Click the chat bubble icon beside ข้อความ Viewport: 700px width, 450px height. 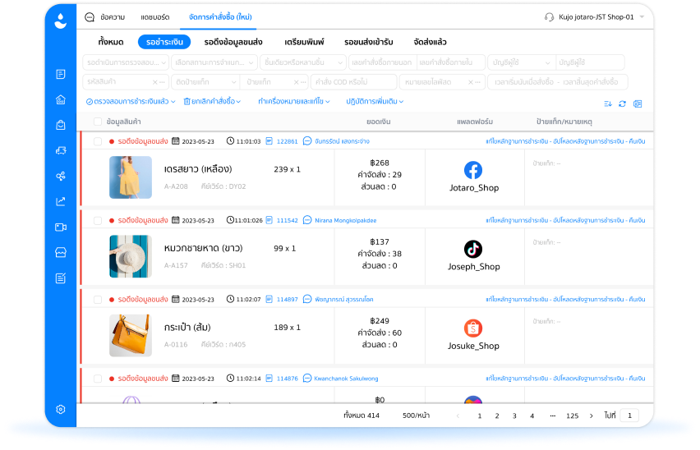coord(90,17)
